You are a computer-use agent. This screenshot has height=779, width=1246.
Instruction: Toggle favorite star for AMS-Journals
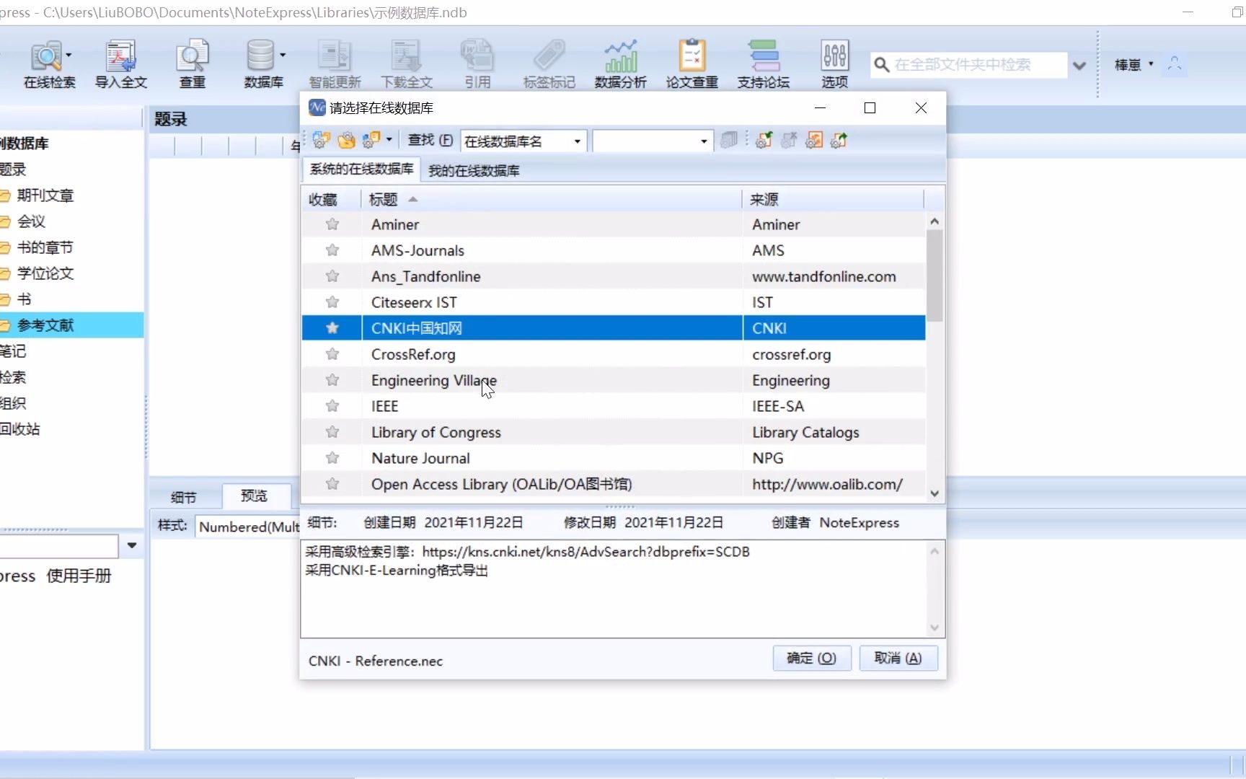coord(332,250)
